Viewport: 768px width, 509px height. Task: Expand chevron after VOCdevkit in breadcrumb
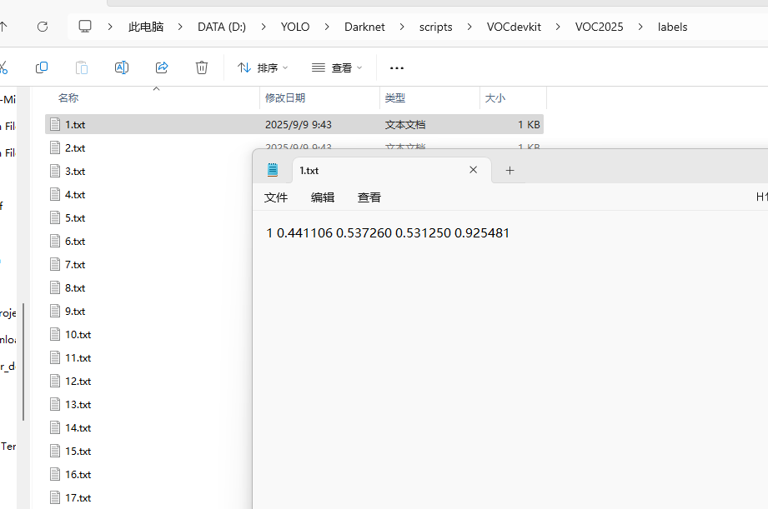click(x=558, y=27)
